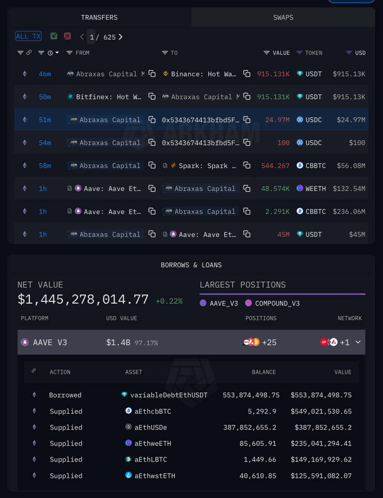
Task: Click the AAVE_V3 purple legend dot
Action: pyautogui.click(x=203, y=303)
